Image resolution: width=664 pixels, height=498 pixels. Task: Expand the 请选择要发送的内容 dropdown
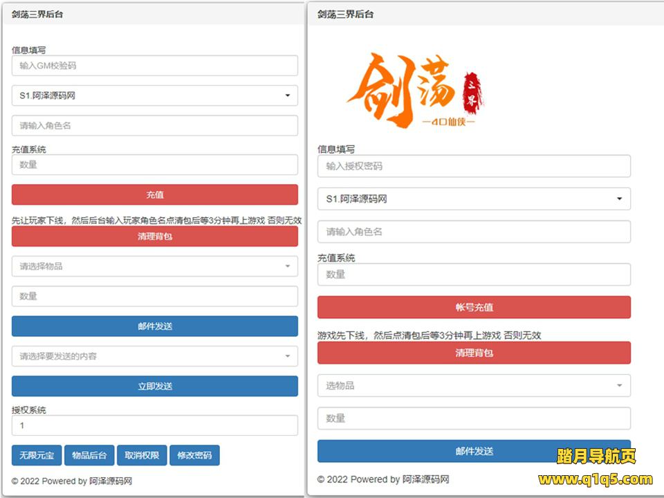click(x=154, y=356)
